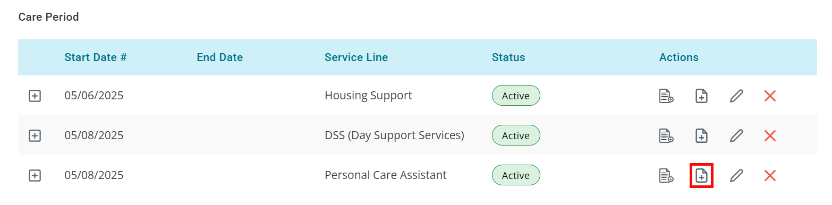This screenshot has height=205, width=832.
Task: Delete the Housing Support care period
Action: point(770,96)
